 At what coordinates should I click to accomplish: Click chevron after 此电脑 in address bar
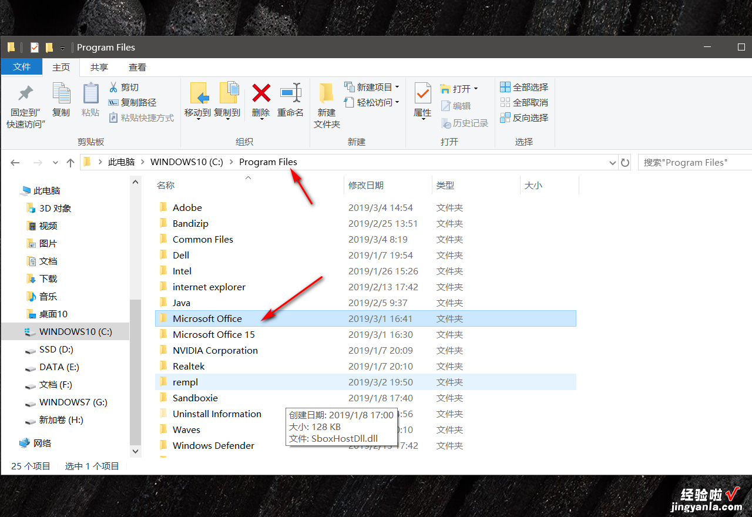coord(142,162)
